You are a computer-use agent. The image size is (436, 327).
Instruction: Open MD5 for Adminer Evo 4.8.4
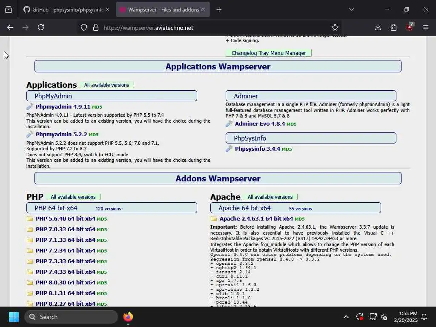(292, 124)
